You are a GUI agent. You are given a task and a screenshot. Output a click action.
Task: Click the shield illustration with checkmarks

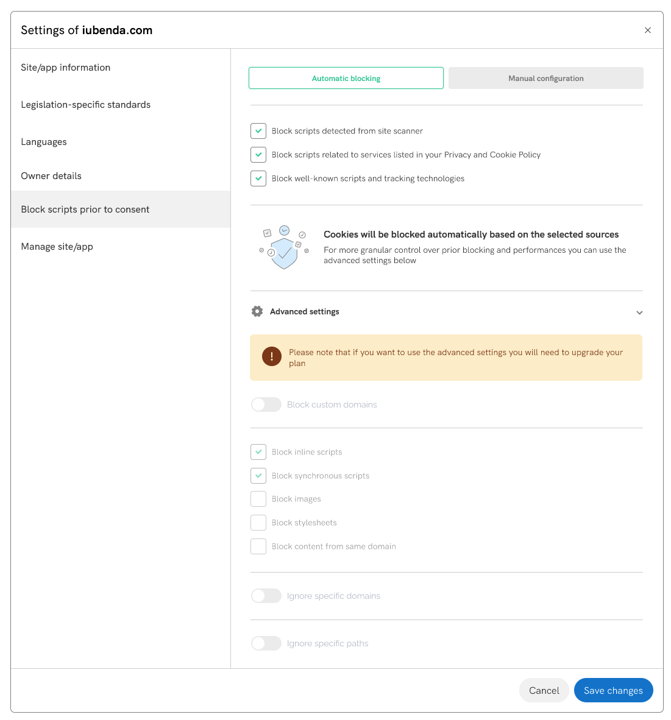283,247
